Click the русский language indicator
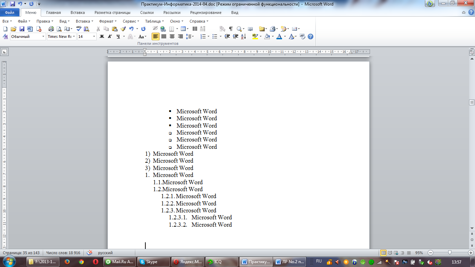Screen dimensions: 475x267 [105, 253]
